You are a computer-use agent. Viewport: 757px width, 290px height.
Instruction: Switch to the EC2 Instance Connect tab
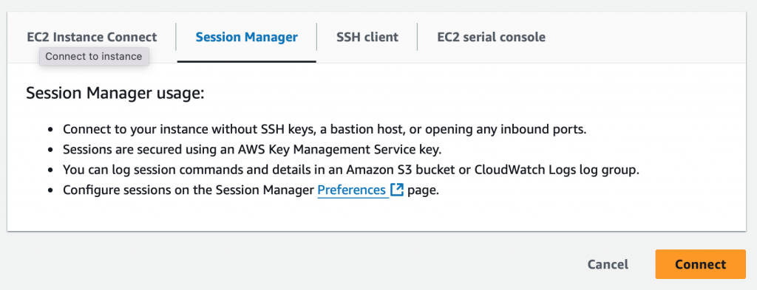coord(92,37)
